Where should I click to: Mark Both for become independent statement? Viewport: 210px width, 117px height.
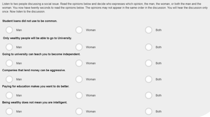coord(148,63)
